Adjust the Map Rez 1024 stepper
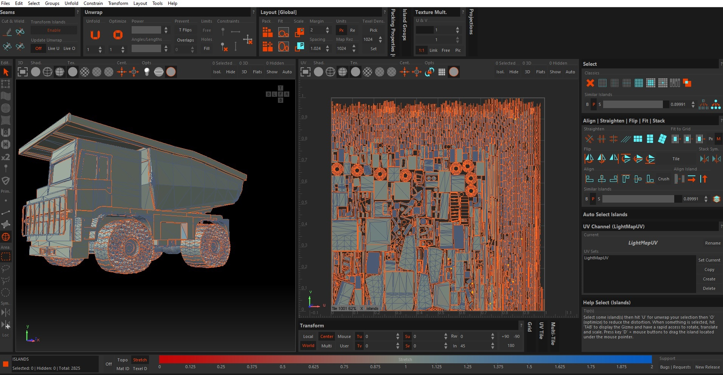The image size is (723, 375). point(354,48)
